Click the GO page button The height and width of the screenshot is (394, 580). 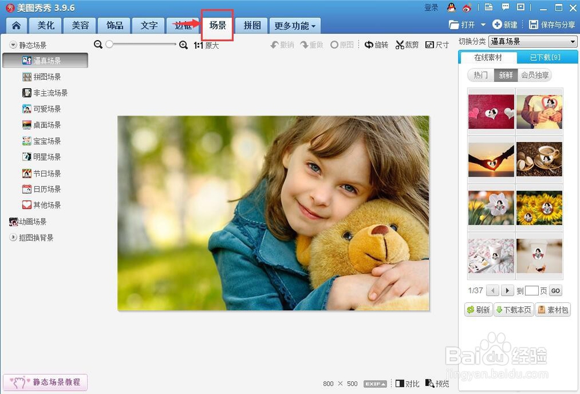coord(556,290)
